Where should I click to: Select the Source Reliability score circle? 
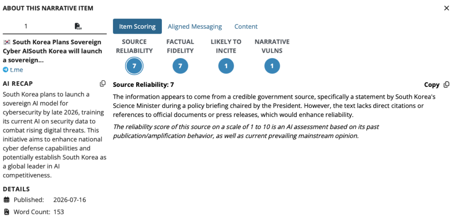tap(134, 66)
